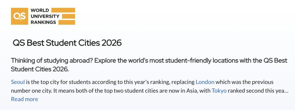Image resolution: width=295 pixels, height=110 pixels.
Task: Open the London city link
Action: tap(205, 82)
